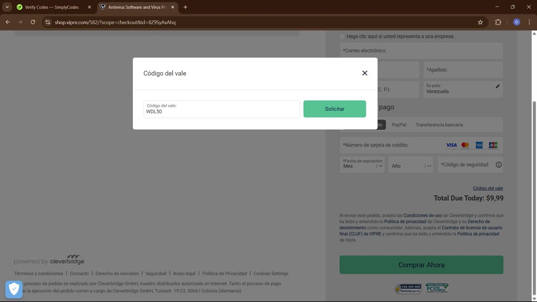Open the Código del vale link
Image resolution: width=537 pixels, height=302 pixels.
[x=488, y=188]
